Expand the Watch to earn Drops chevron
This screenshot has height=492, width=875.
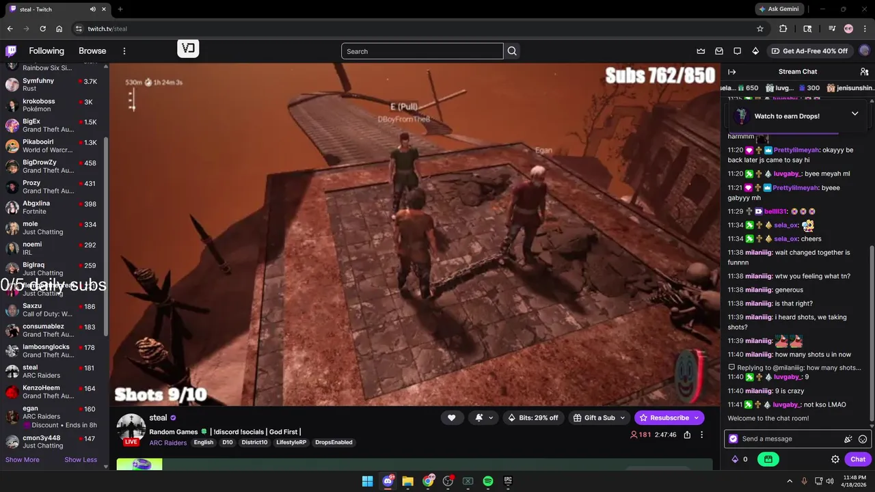coord(854,113)
